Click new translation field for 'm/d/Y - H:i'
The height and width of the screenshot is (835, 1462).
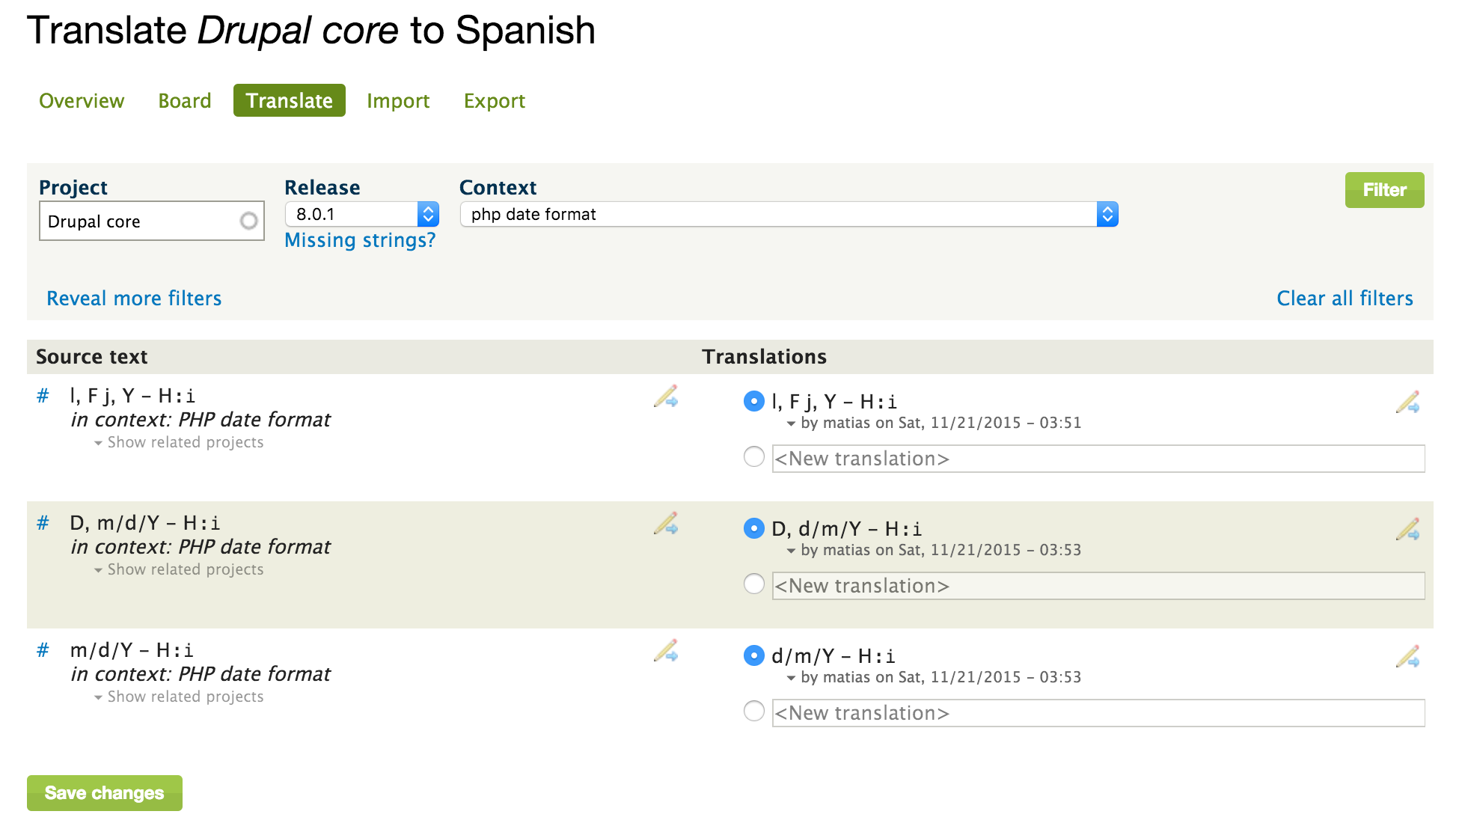pos(1098,713)
